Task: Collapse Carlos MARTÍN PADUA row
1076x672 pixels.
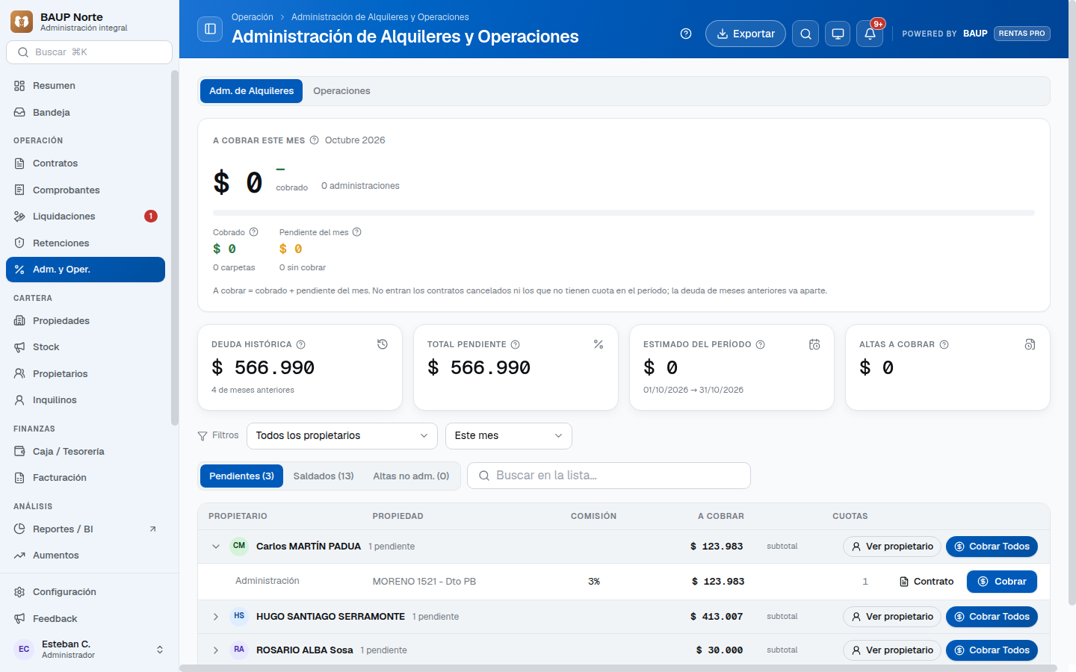Action: click(x=216, y=547)
